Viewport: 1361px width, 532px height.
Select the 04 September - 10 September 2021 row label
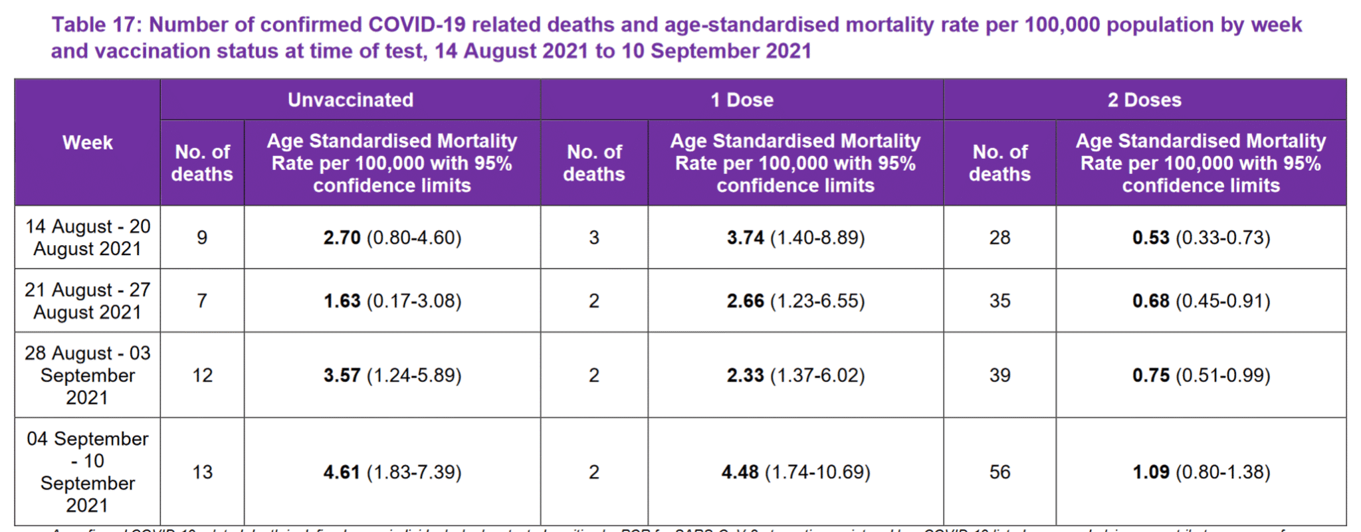coord(87,472)
